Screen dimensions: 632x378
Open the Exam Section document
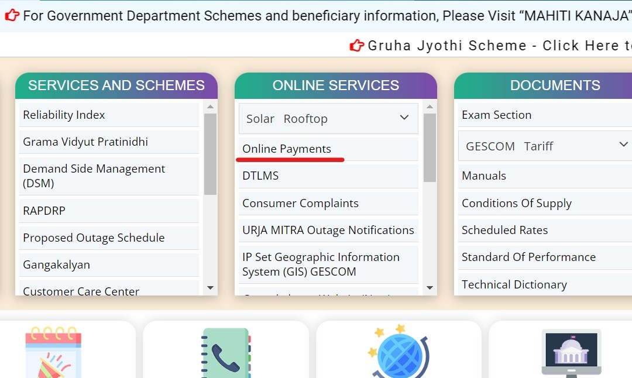pyautogui.click(x=496, y=115)
